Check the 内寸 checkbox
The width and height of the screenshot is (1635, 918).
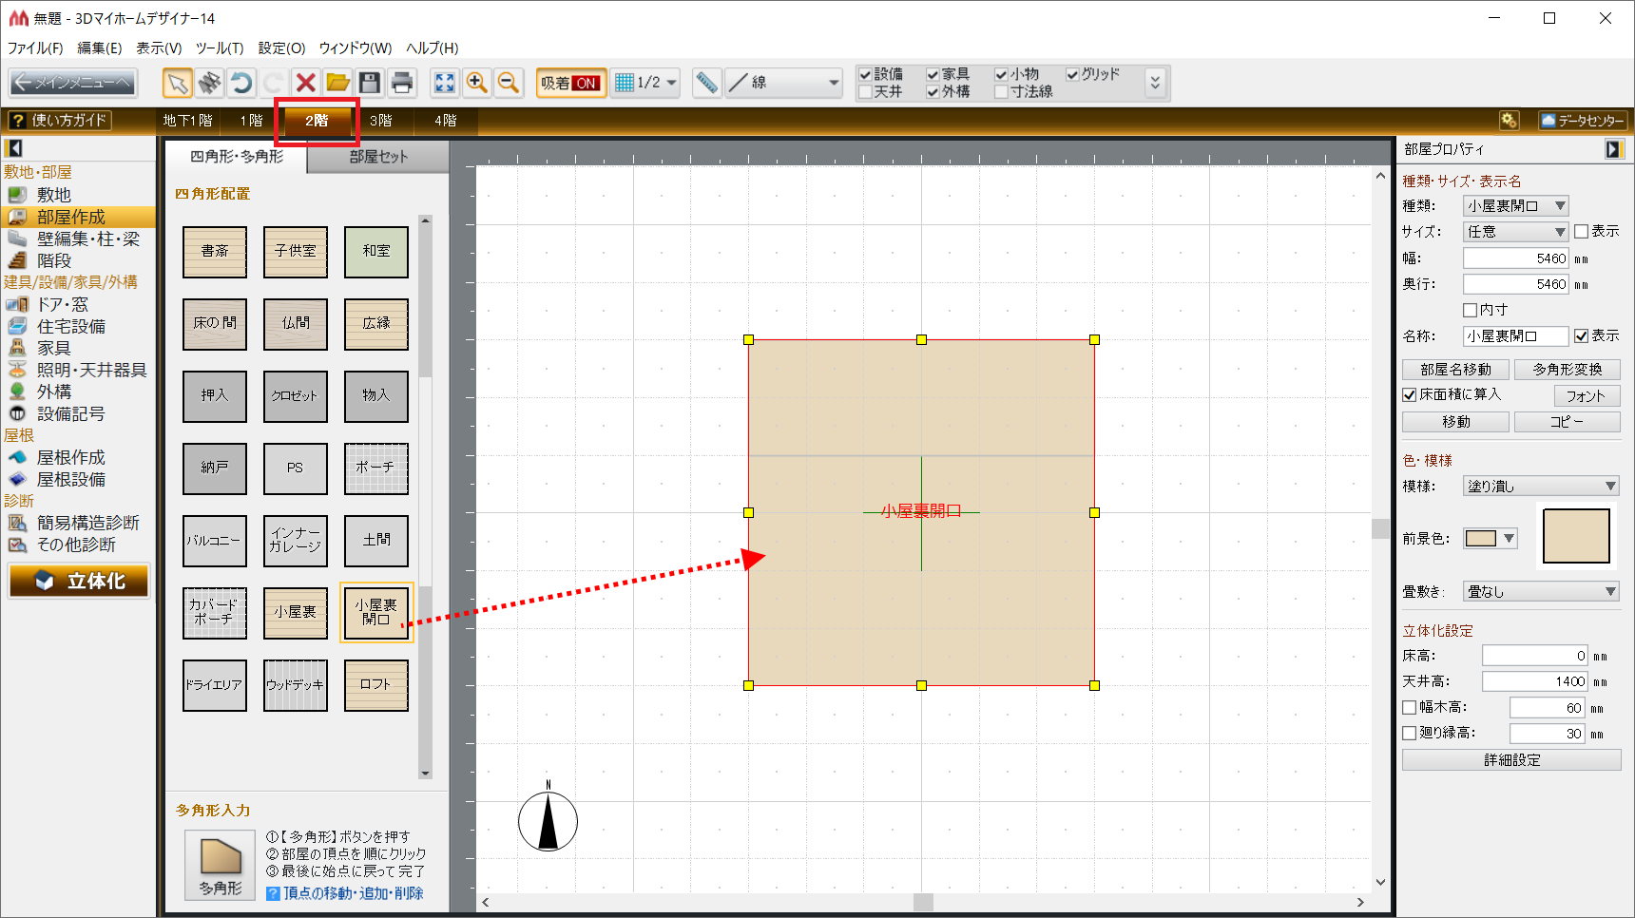tap(1471, 310)
